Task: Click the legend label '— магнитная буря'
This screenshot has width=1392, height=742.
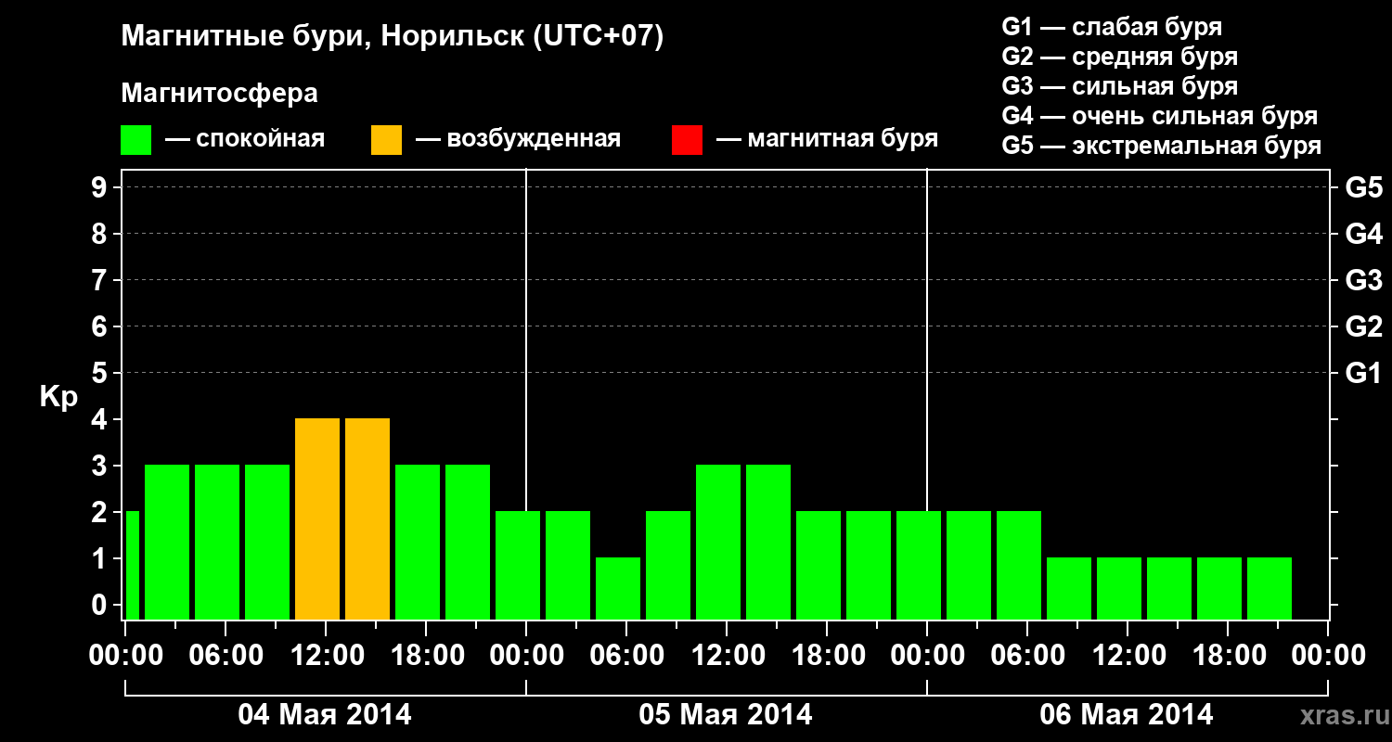Action: 828,139
